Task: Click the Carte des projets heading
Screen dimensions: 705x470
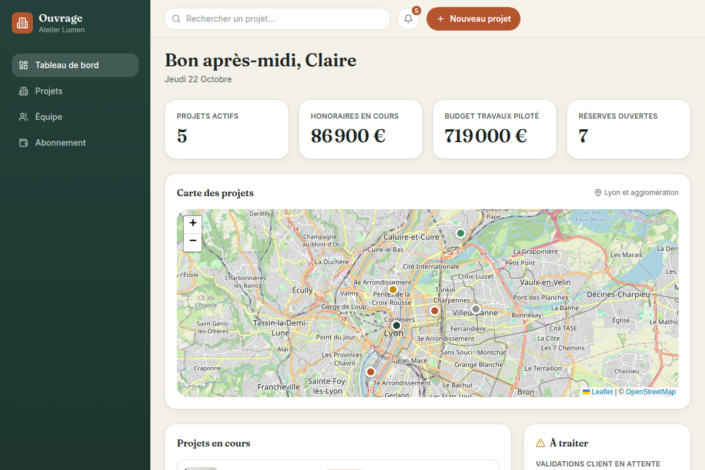Action: coord(215,193)
